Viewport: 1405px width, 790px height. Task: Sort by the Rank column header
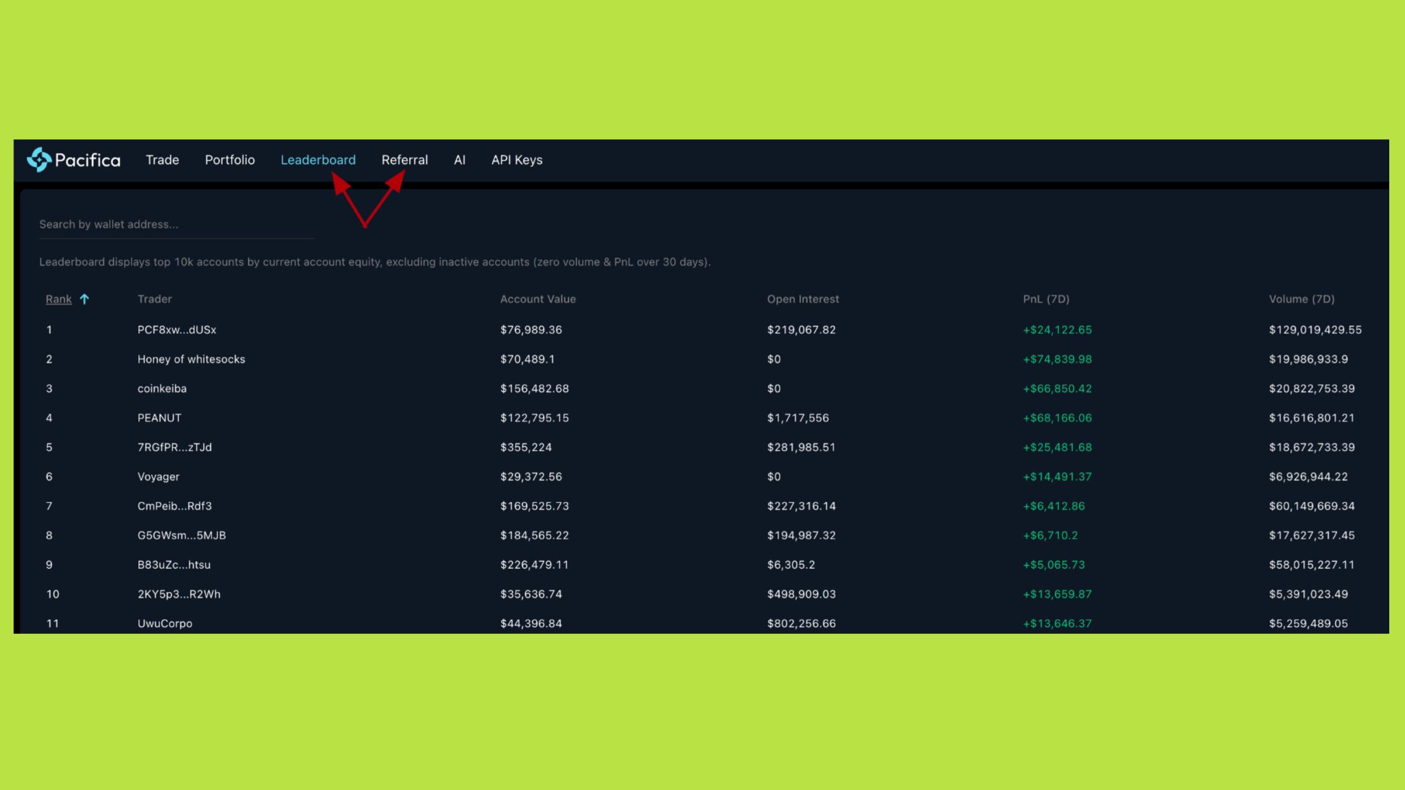point(58,299)
